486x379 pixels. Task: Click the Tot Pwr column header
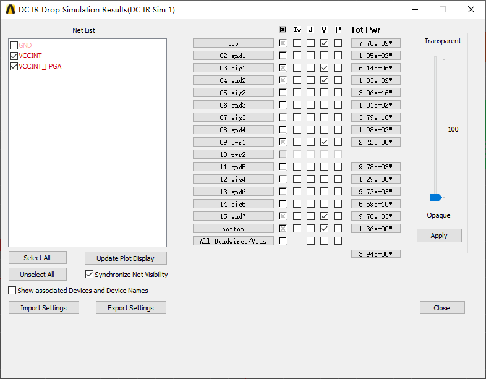(x=365, y=30)
